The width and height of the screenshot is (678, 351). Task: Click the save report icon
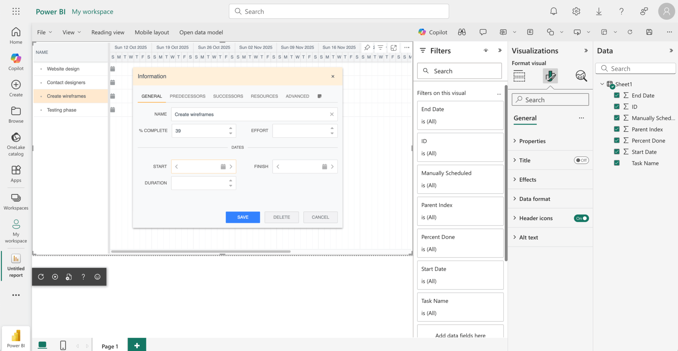(649, 32)
